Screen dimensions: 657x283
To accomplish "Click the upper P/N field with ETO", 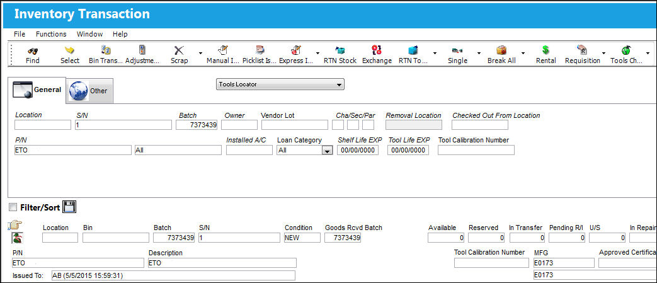I will (73, 150).
